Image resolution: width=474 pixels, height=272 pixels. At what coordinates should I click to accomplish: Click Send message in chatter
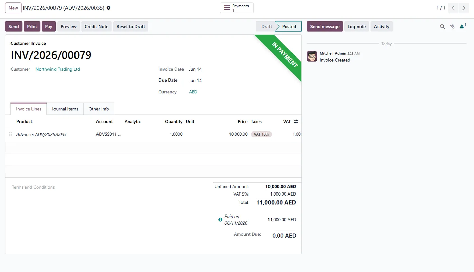(325, 26)
